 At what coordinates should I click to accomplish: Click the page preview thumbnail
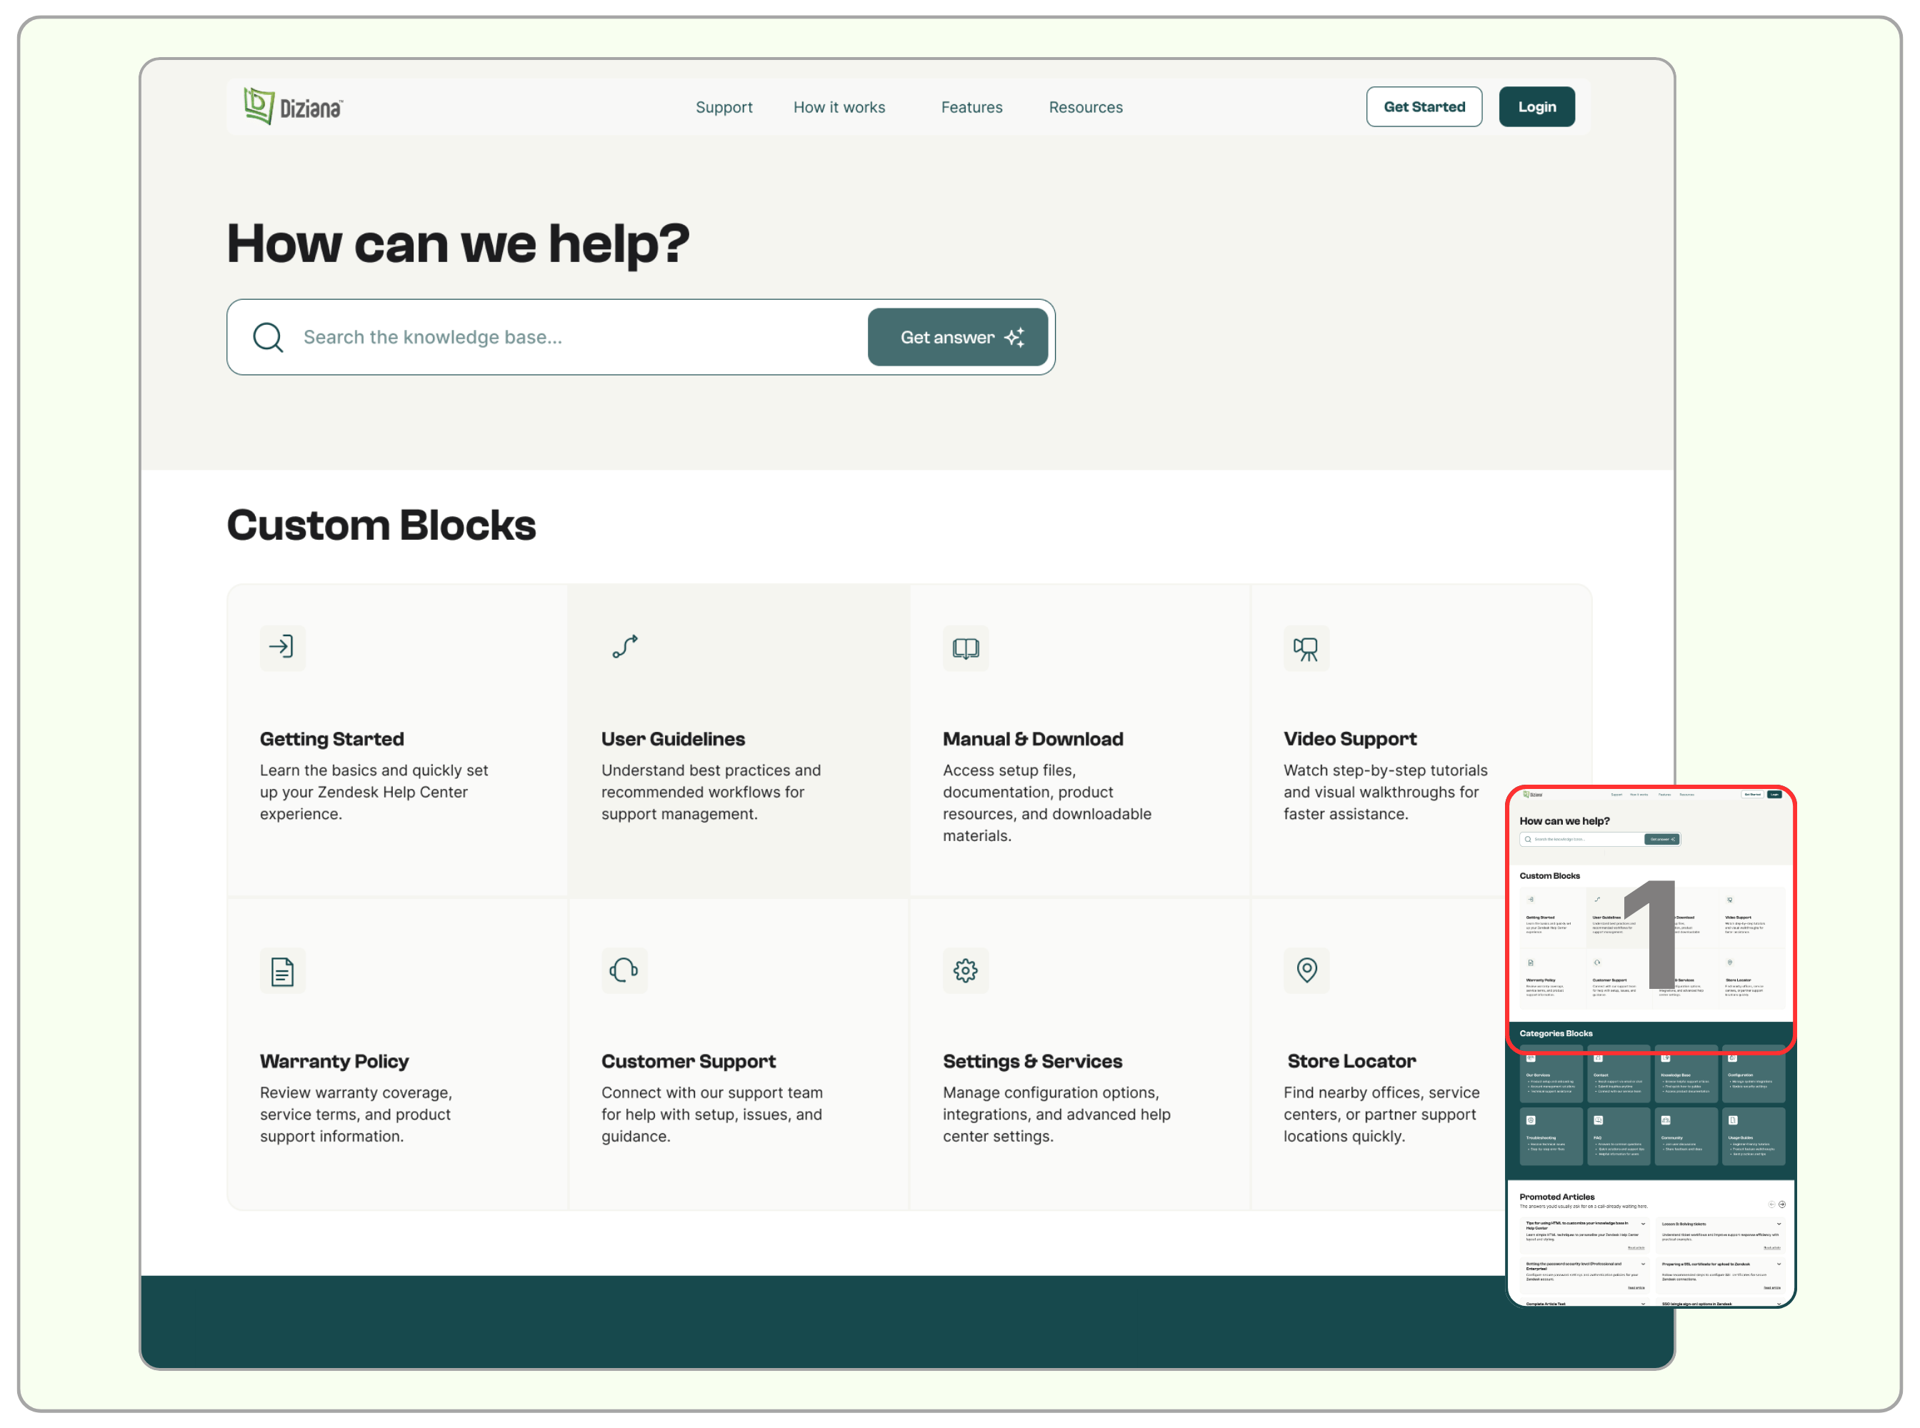[x=1651, y=1046]
